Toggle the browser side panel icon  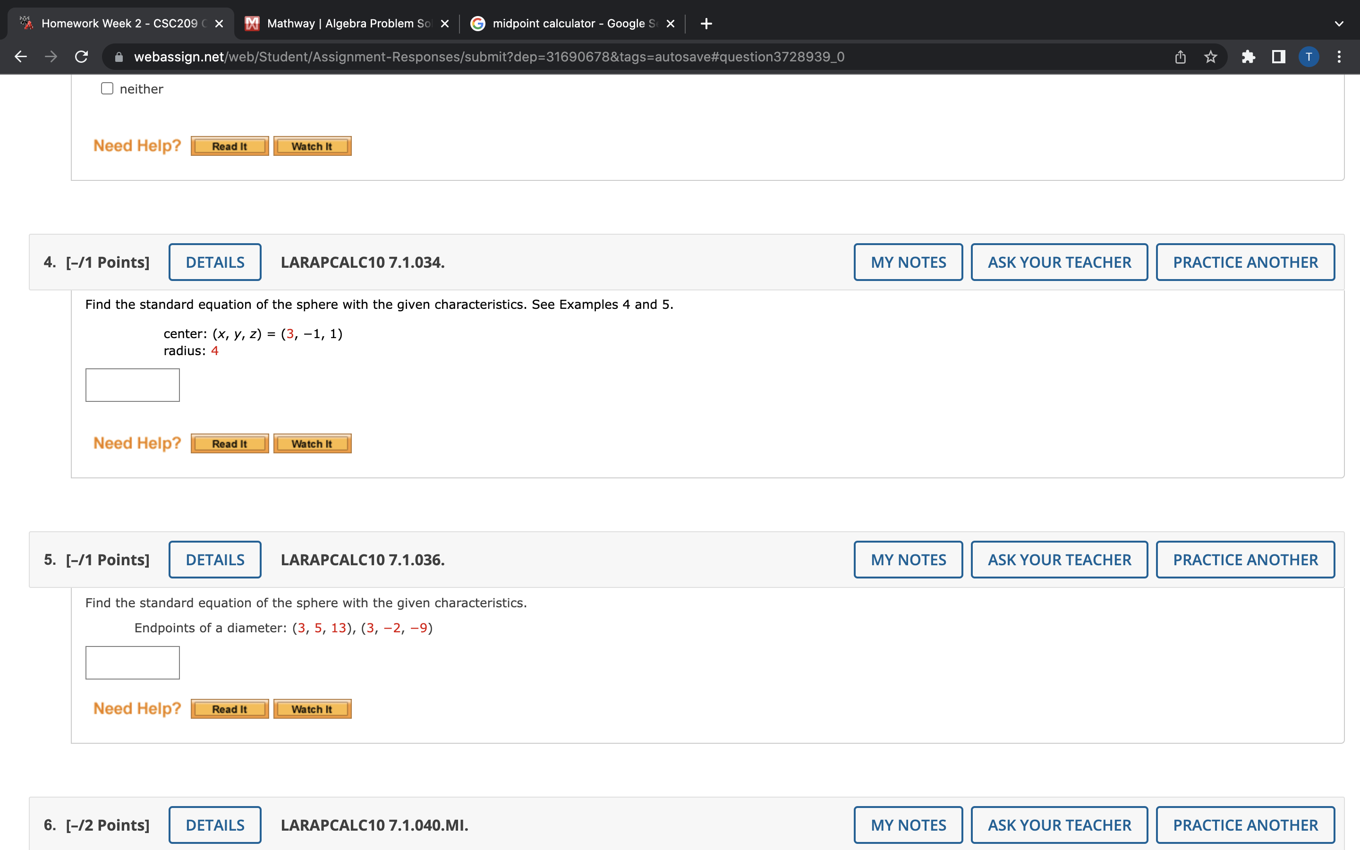pos(1278,57)
